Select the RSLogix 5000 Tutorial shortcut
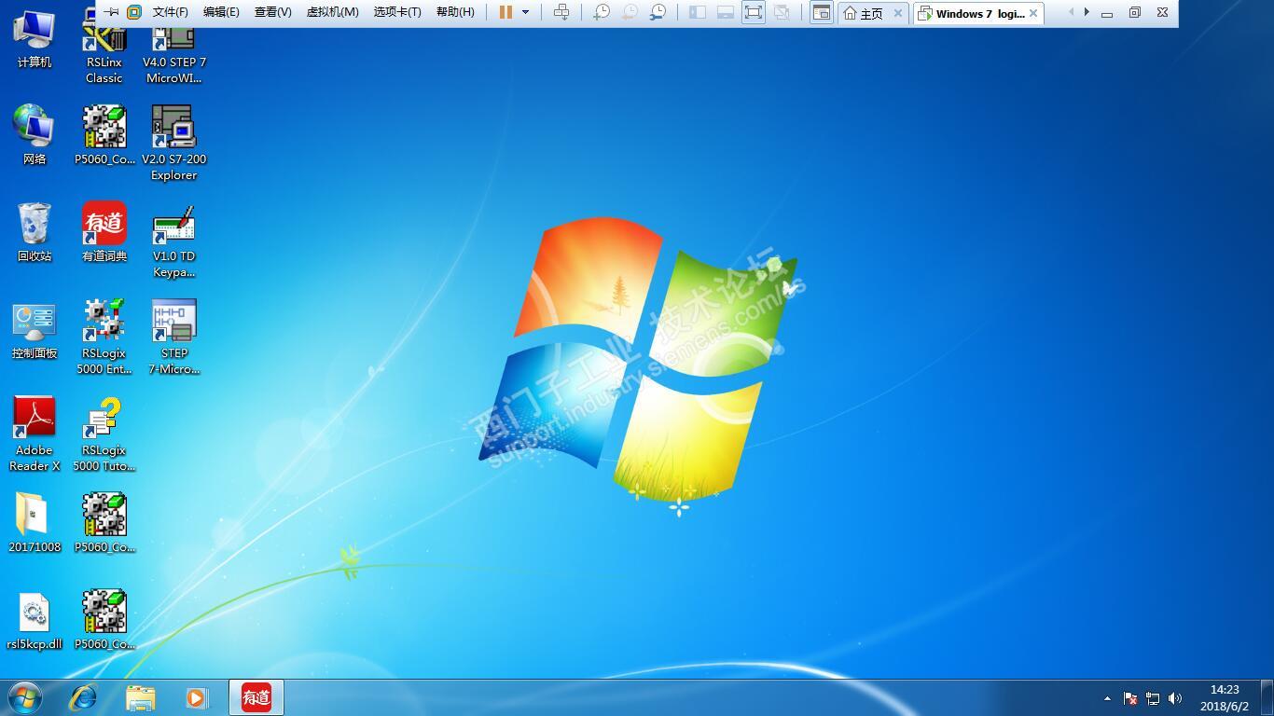 click(x=104, y=434)
